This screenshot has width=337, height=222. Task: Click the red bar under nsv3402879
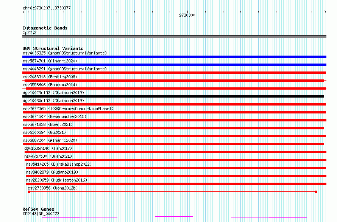[176, 176]
